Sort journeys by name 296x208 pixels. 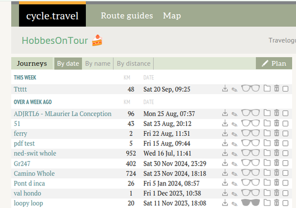point(98,63)
